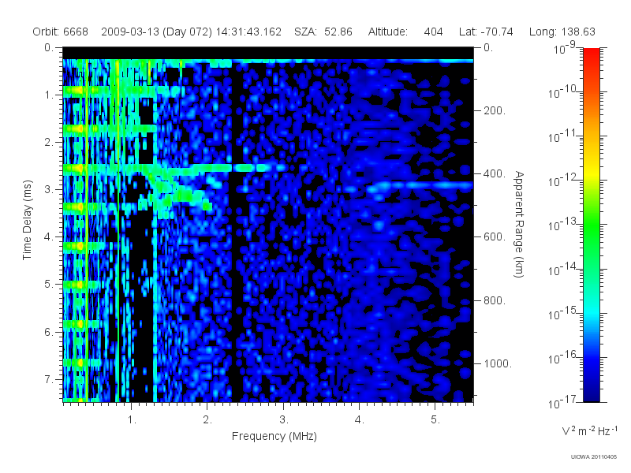Click apparent range tick label '1000.'
Viewport: 631px width, 473px height.
tap(498, 363)
